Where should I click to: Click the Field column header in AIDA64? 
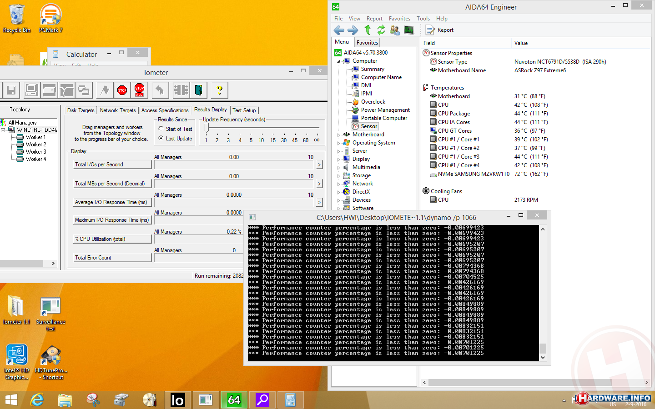pyautogui.click(x=466, y=43)
